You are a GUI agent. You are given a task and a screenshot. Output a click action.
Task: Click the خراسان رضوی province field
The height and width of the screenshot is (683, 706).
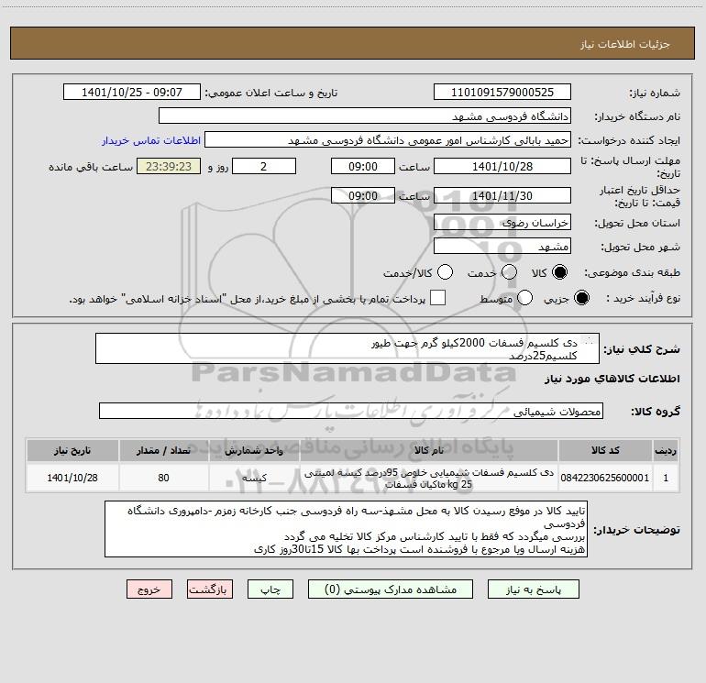(502, 223)
